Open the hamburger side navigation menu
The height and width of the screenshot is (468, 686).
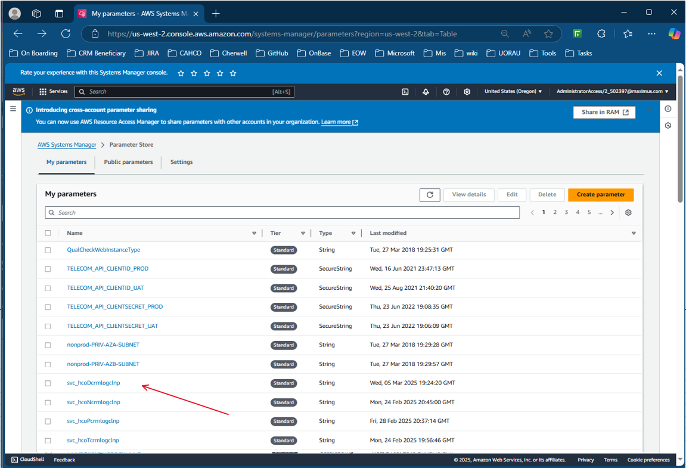(13, 109)
